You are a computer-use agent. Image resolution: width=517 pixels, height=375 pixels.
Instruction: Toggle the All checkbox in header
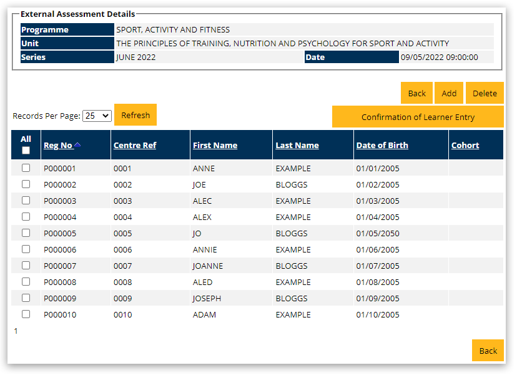point(26,150)
